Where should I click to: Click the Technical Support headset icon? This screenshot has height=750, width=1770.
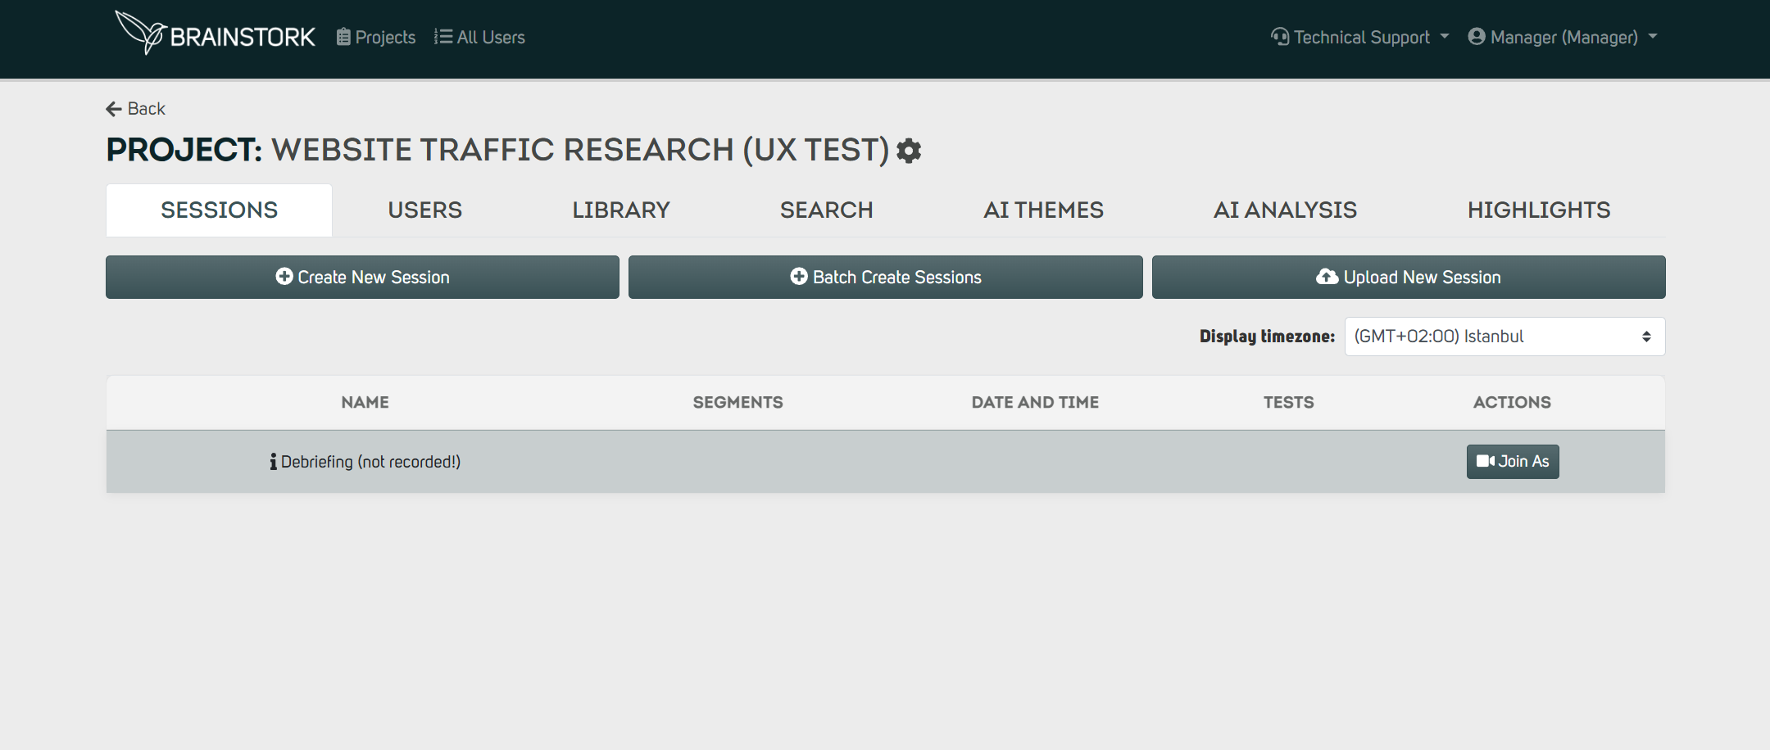tap(1280, 37)
